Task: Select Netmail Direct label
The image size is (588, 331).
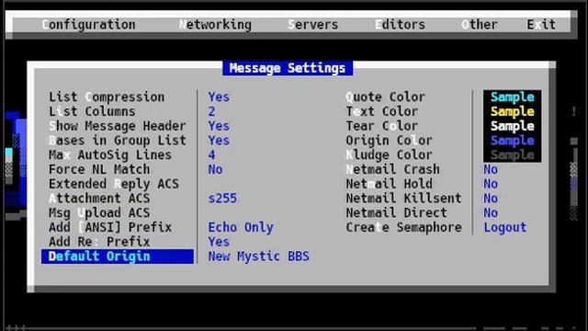Action: (x=396, y=212)
